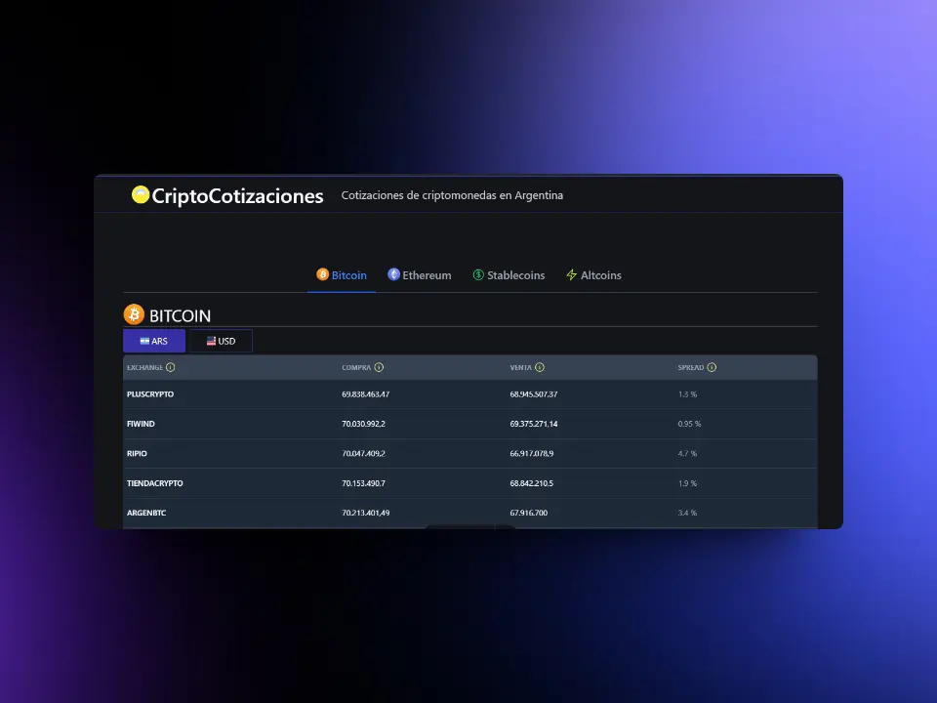
Task: Select the Stablecoins tab
Action: point(509,275)
